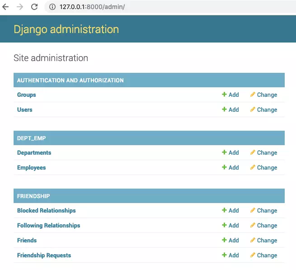
Task: Click Change link in Departments row
Action: (x=267, y=152)
